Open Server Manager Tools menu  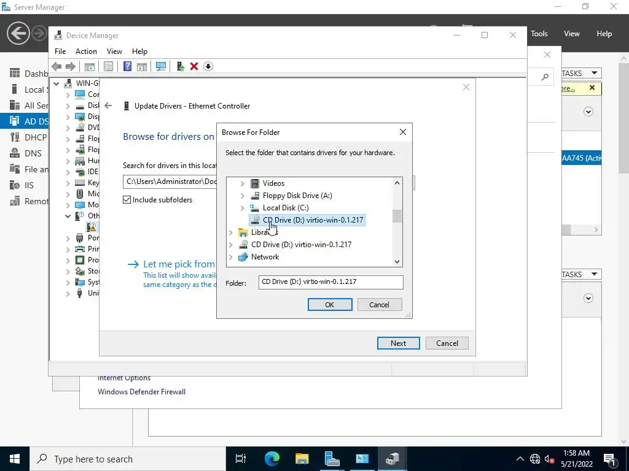(539, 34)
